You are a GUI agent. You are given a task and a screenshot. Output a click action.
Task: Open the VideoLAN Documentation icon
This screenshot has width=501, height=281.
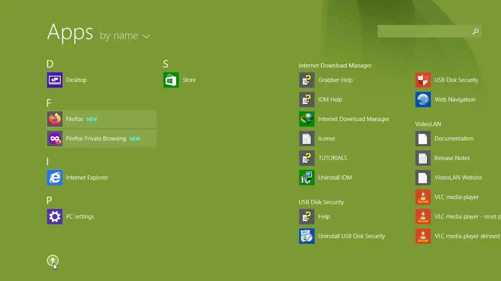coord(423,139)
